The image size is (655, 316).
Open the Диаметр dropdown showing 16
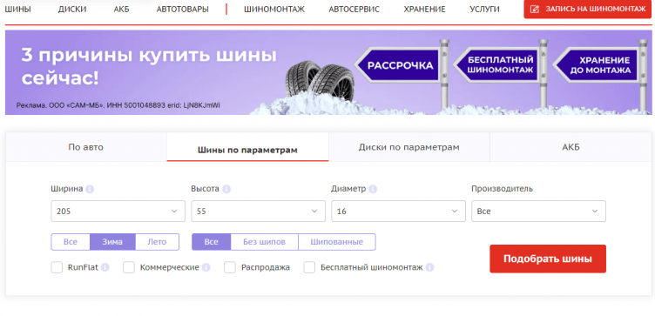point(399,212)
